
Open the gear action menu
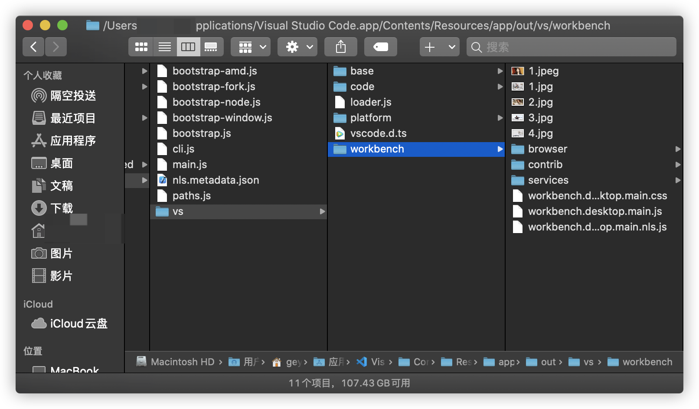coord(297,47)
